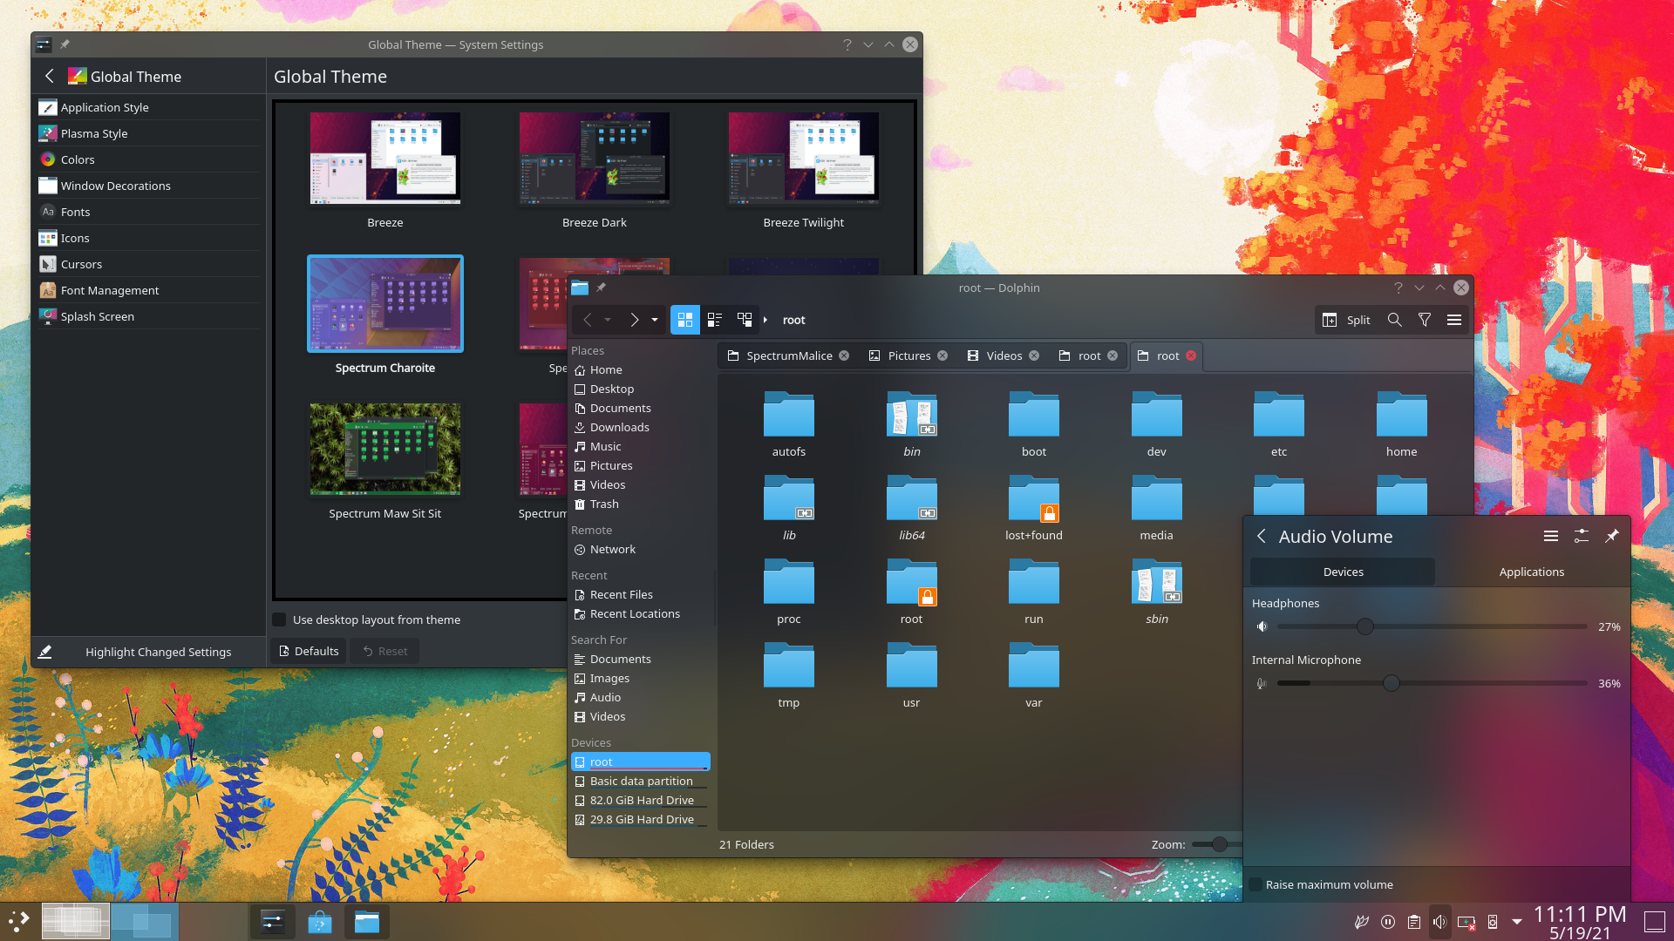1674x941 pixels.
Task: Open the usr folder
Action: (911, 677)
